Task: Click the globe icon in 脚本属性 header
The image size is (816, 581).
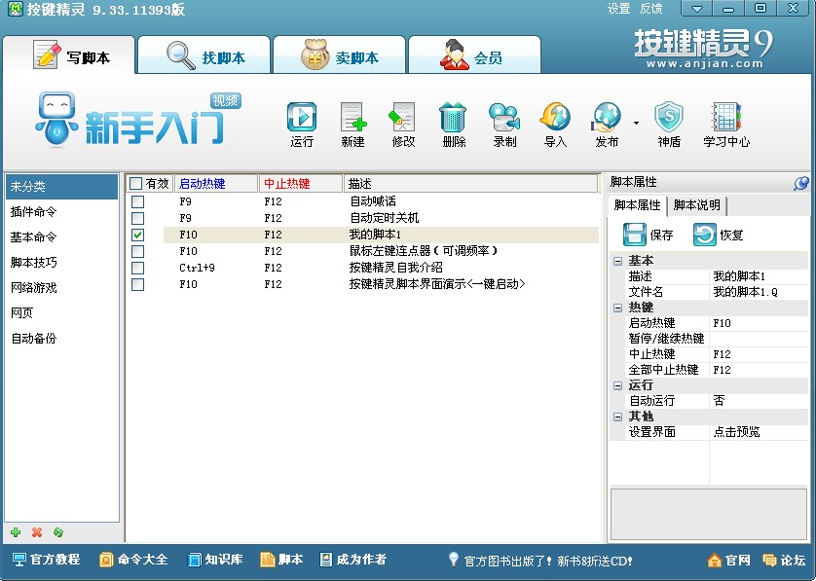Action: click(801, 183)
